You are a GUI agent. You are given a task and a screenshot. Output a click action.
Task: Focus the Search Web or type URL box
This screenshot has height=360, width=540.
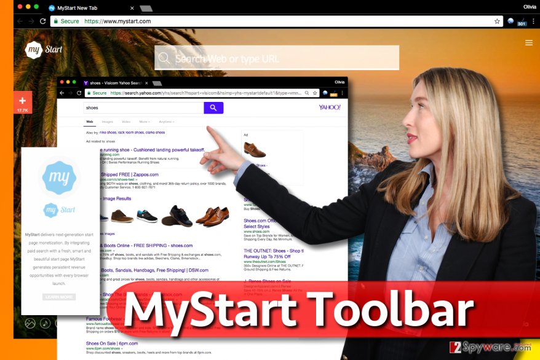[277, 58]
